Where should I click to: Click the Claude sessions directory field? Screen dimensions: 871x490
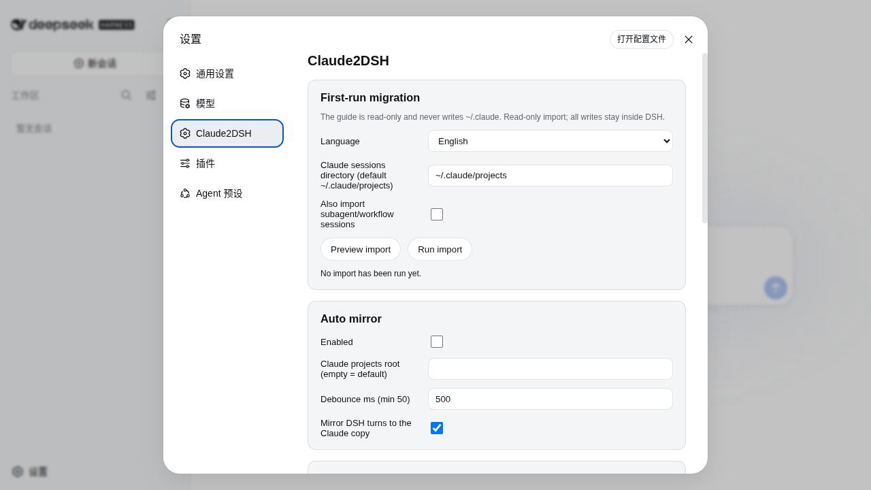[550, 176]
